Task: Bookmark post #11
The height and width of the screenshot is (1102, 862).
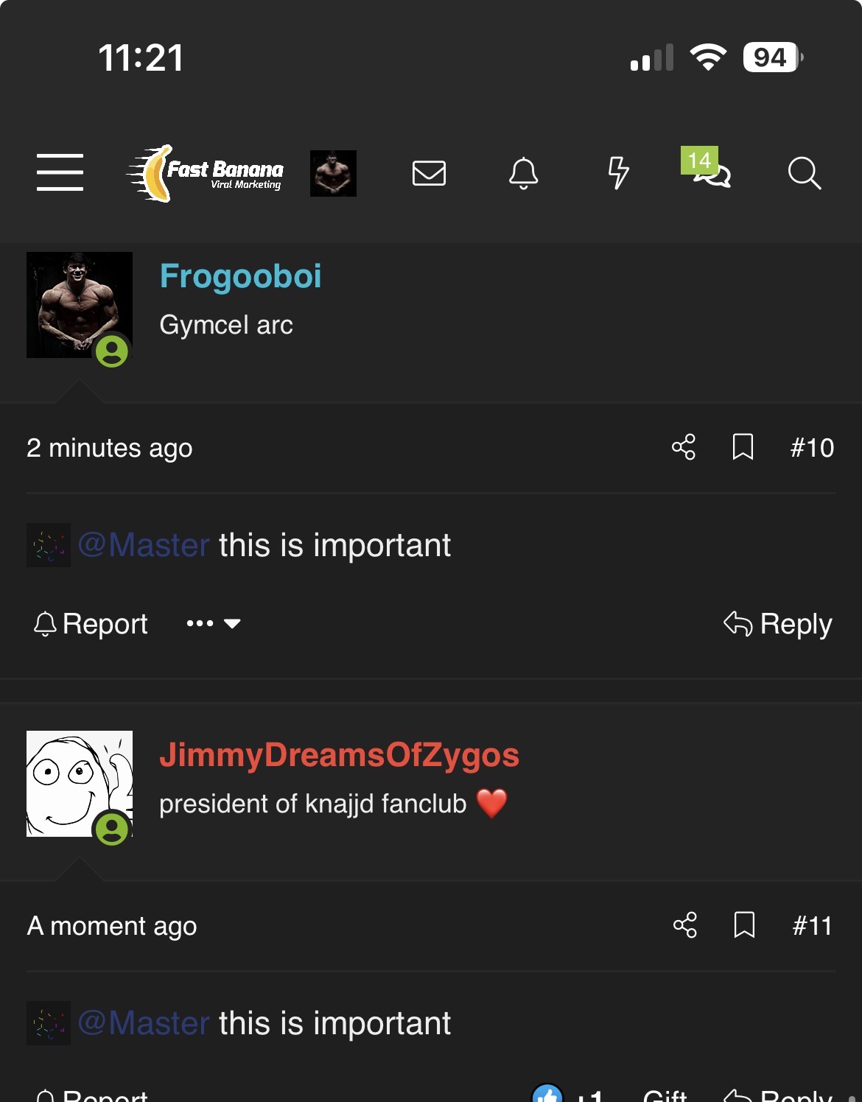Action: [x=744, y=924]
